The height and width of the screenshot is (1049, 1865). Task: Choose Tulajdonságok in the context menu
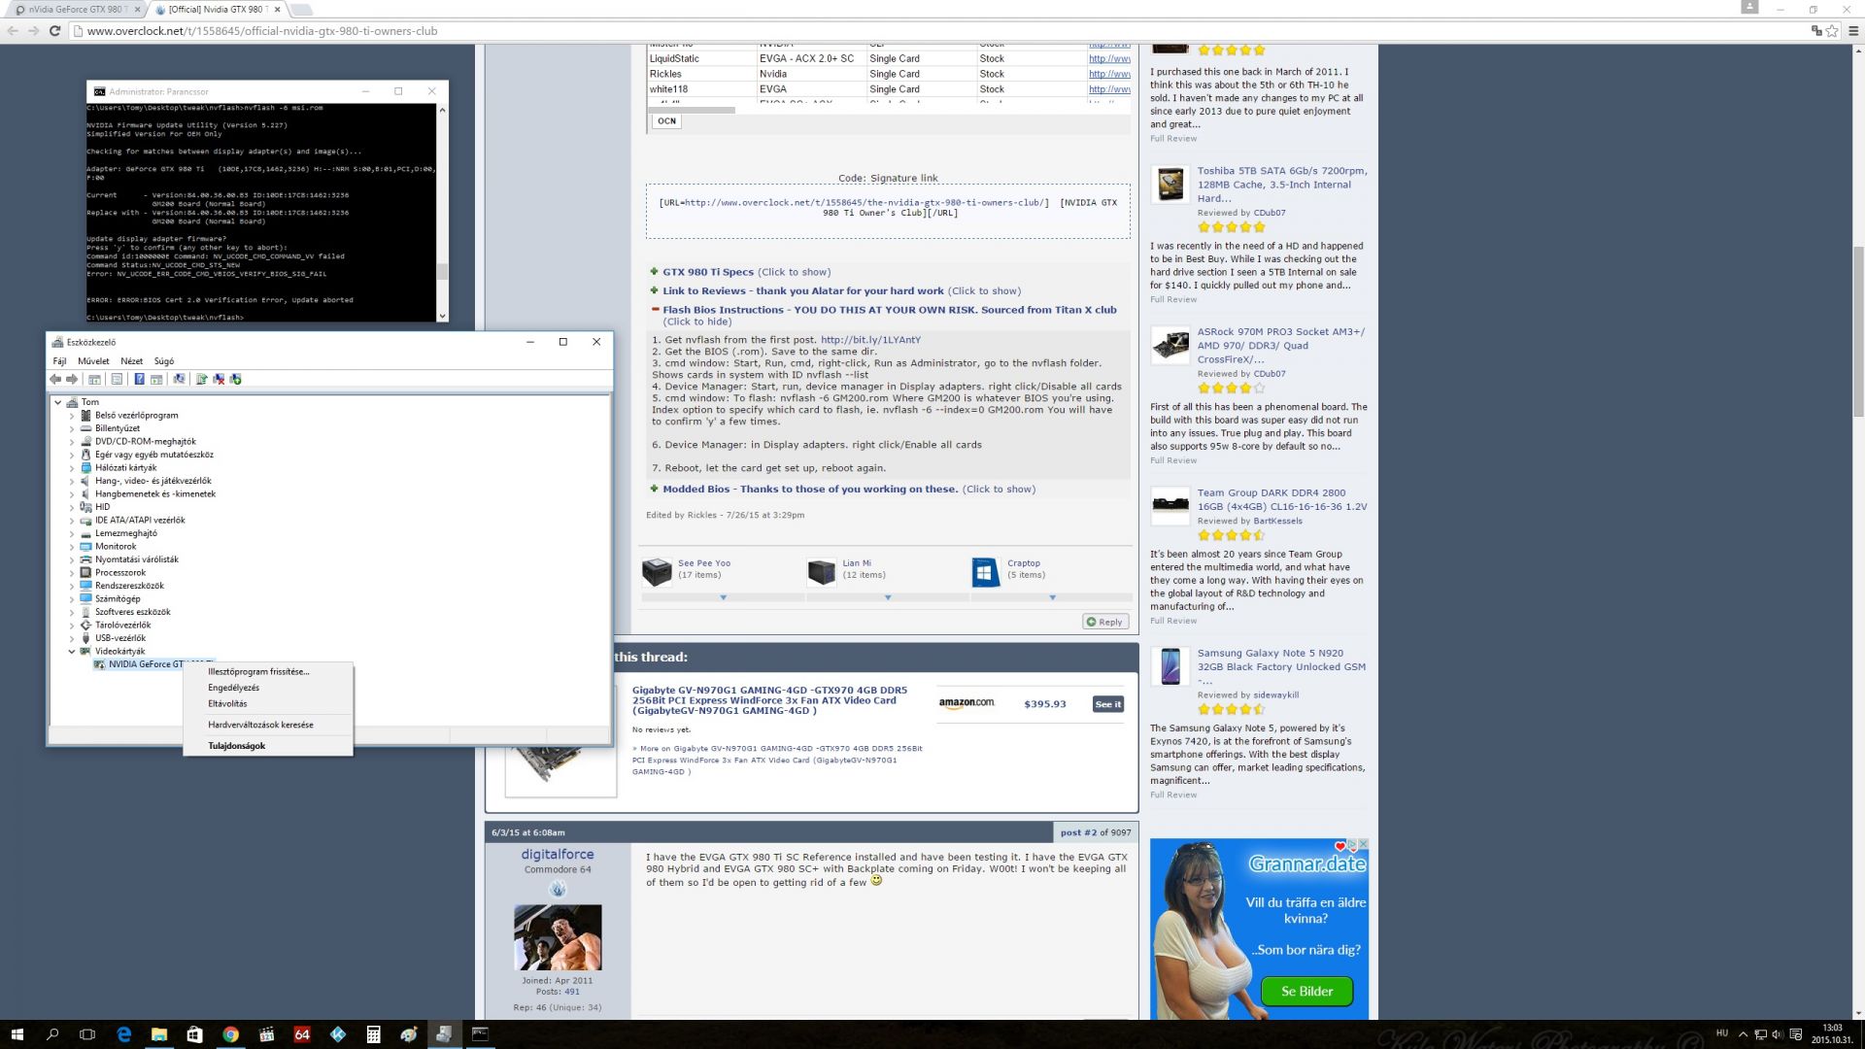click(267, 746)
